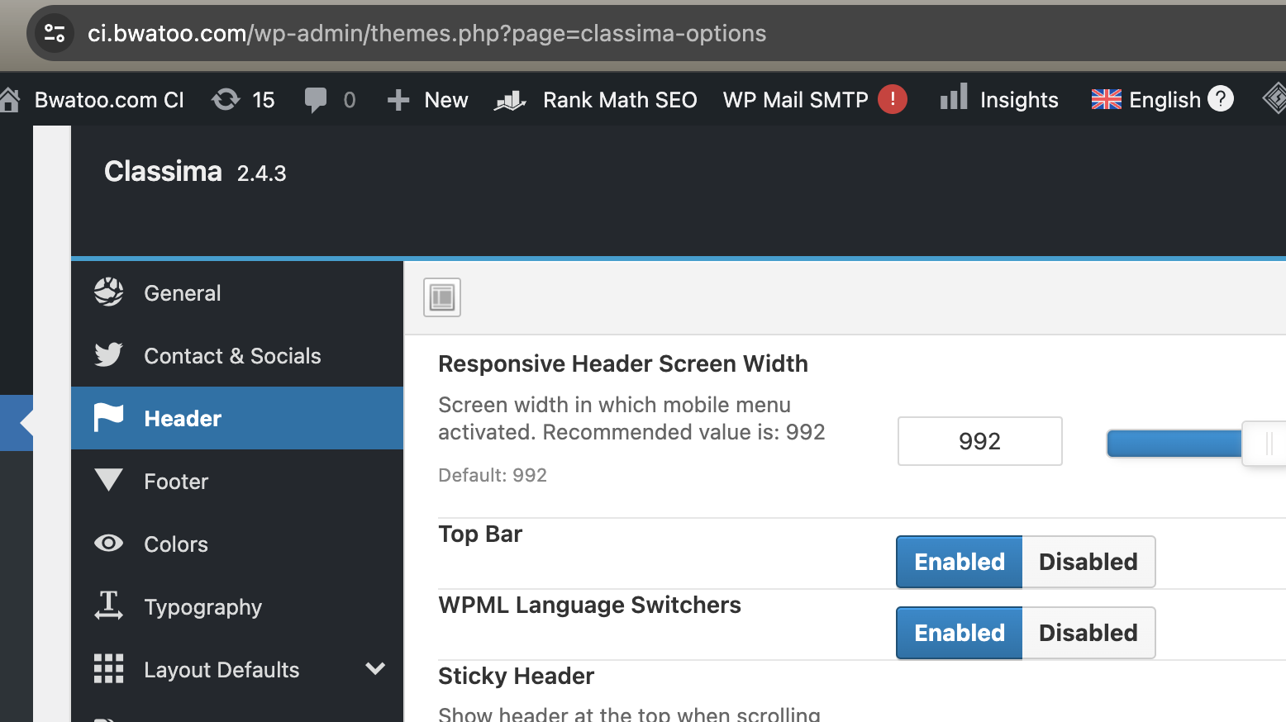
Task: Open the General options section
Action: [237, 293]
